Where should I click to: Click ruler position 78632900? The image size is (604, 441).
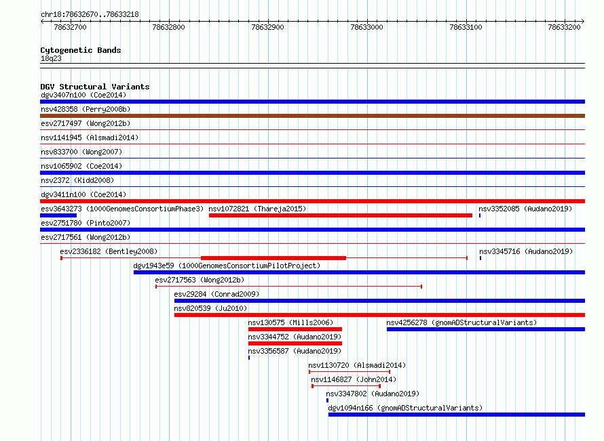tap(267, 27)
